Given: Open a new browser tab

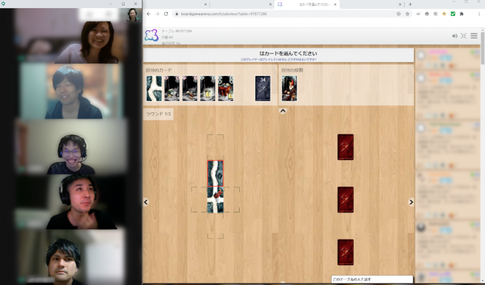Looking at the screenshot, I should pos(410,4).
